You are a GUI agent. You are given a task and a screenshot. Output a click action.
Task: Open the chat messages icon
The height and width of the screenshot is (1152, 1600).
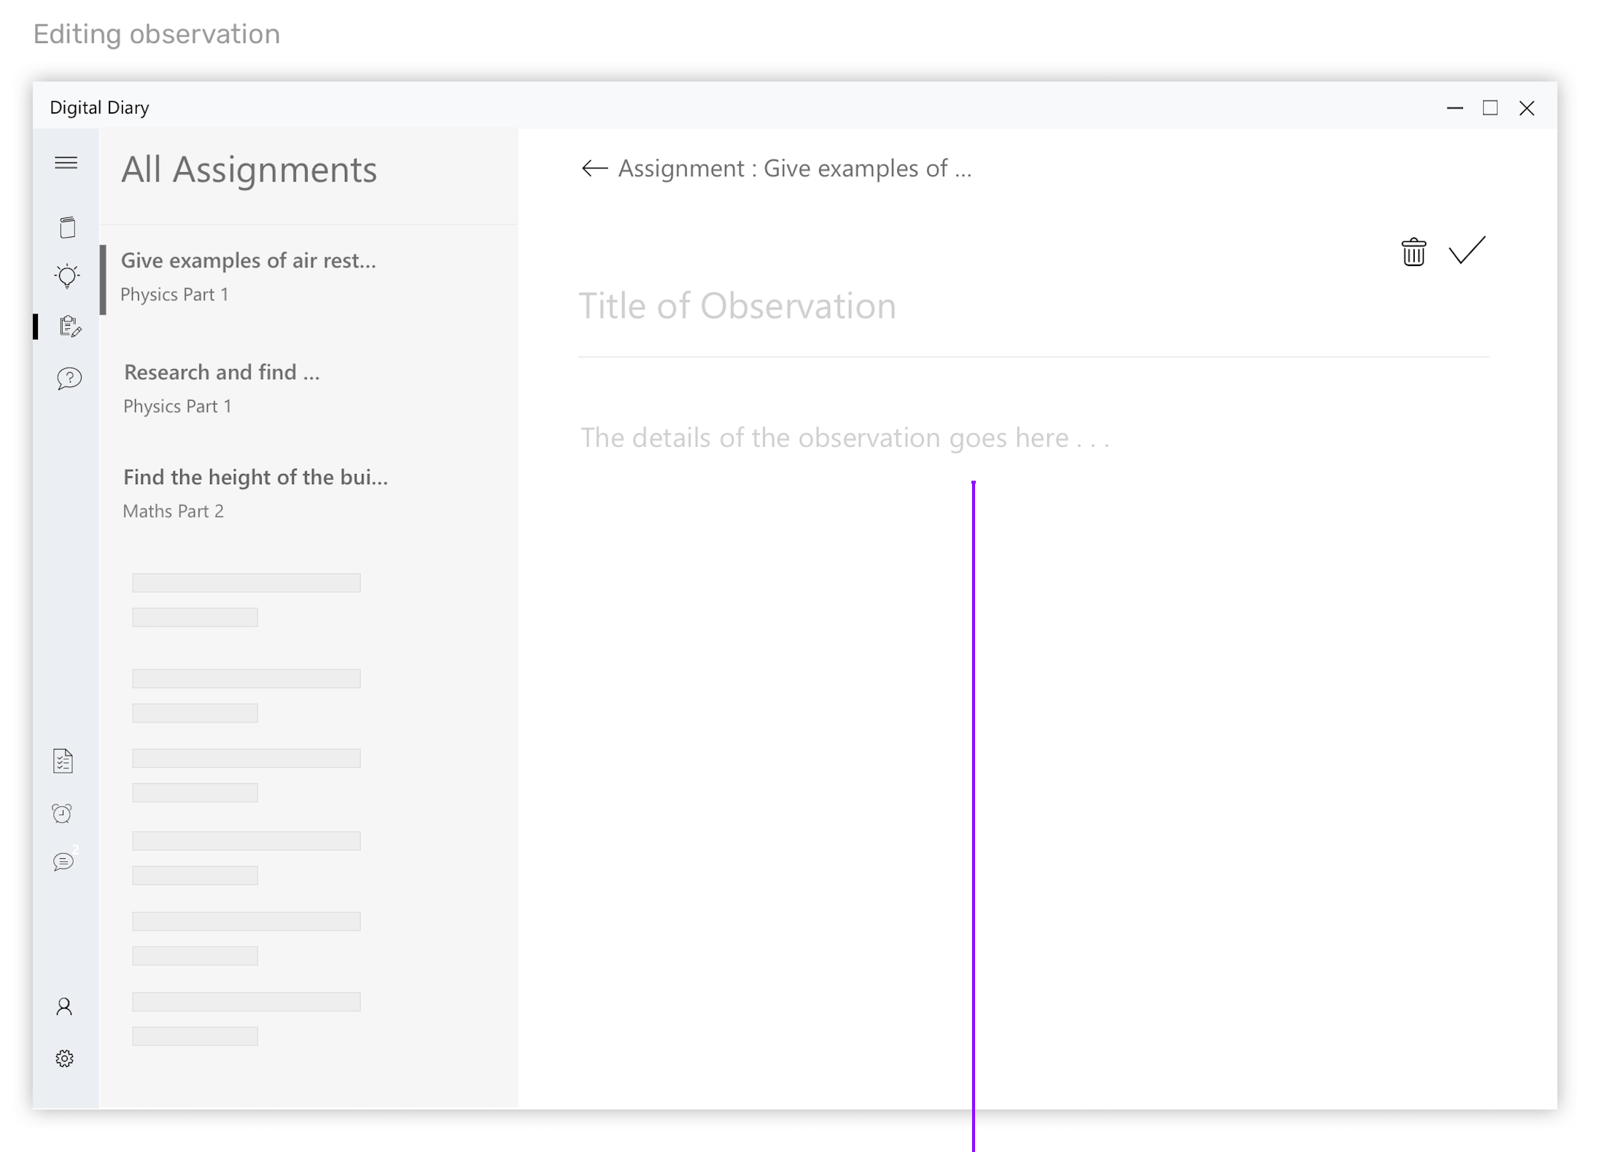[63, 862]
